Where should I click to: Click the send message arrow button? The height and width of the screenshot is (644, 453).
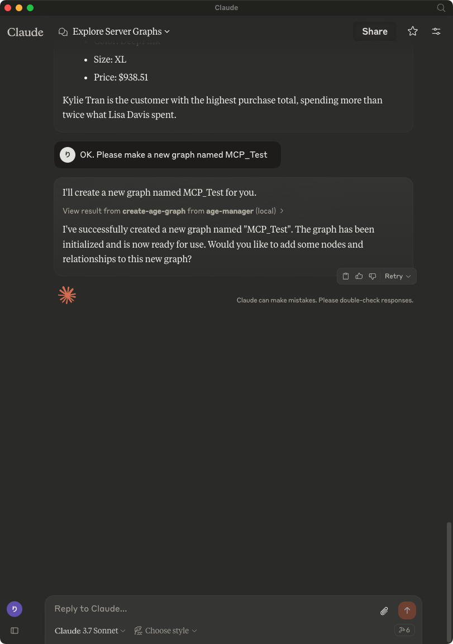(x=407, y=610)
